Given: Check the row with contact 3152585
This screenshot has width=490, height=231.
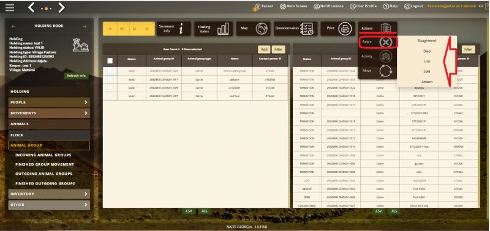Looking at the screenshot, I should 110,79.
